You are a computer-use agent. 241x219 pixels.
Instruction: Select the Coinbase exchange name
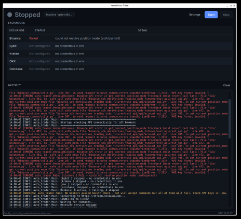(x=16, y=69)
